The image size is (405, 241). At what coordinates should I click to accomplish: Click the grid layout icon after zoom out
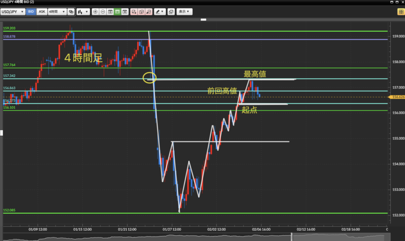tap(110, 12)
